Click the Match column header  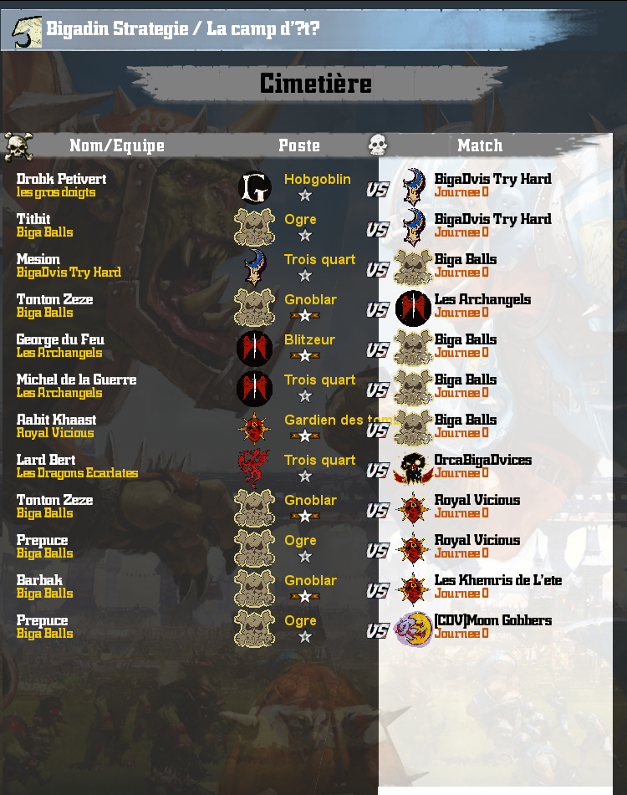click(480, 145)
